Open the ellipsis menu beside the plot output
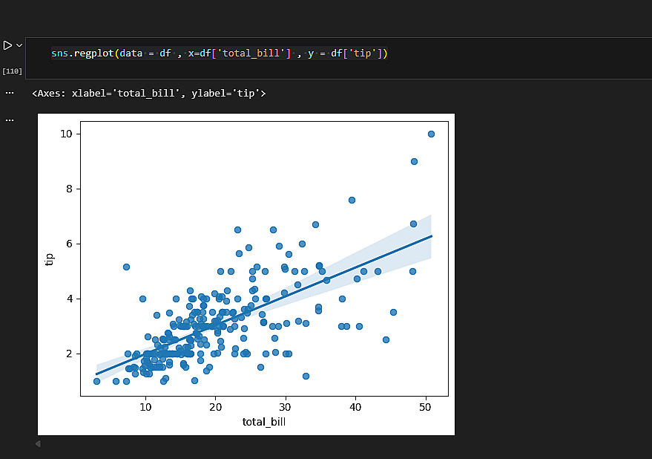Image resolution: width=652 pixels, height=459 pixels. (10, 120)
